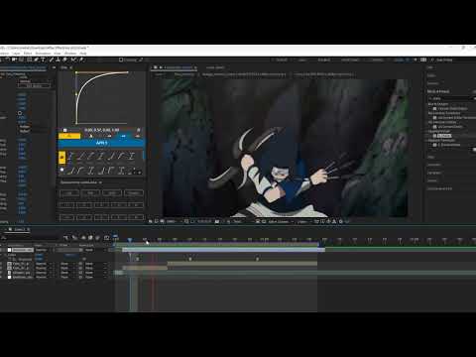Toggle Pixel Aspect Ratio Correction in viewer
Image resolution: width=476 pixels, height=357 pixels.
[x=316, y=221]
